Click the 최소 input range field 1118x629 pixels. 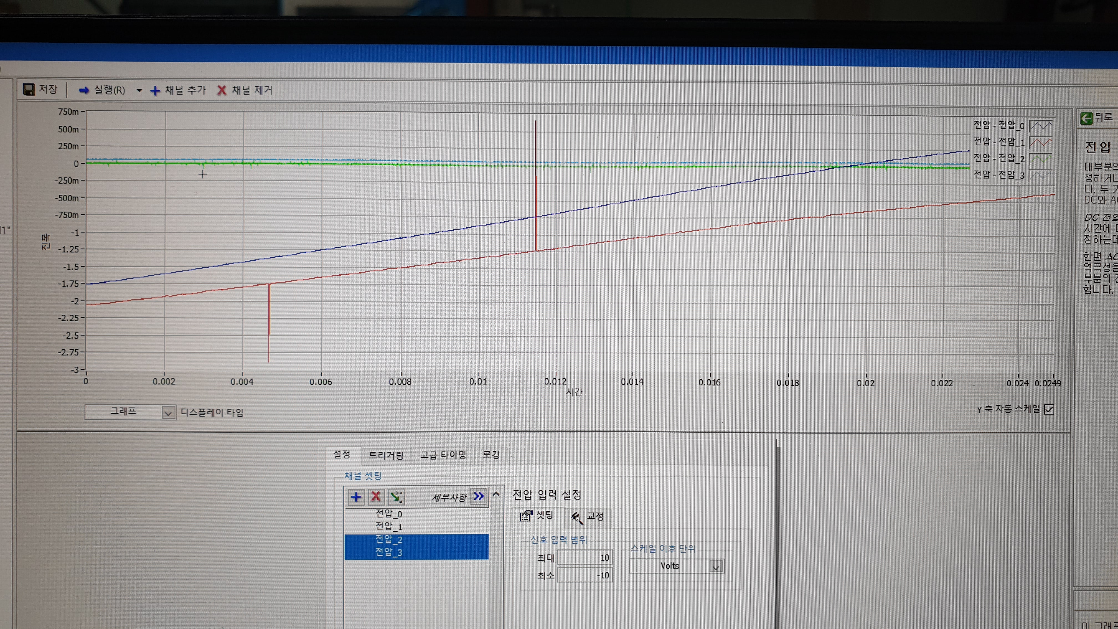(585, 575)
